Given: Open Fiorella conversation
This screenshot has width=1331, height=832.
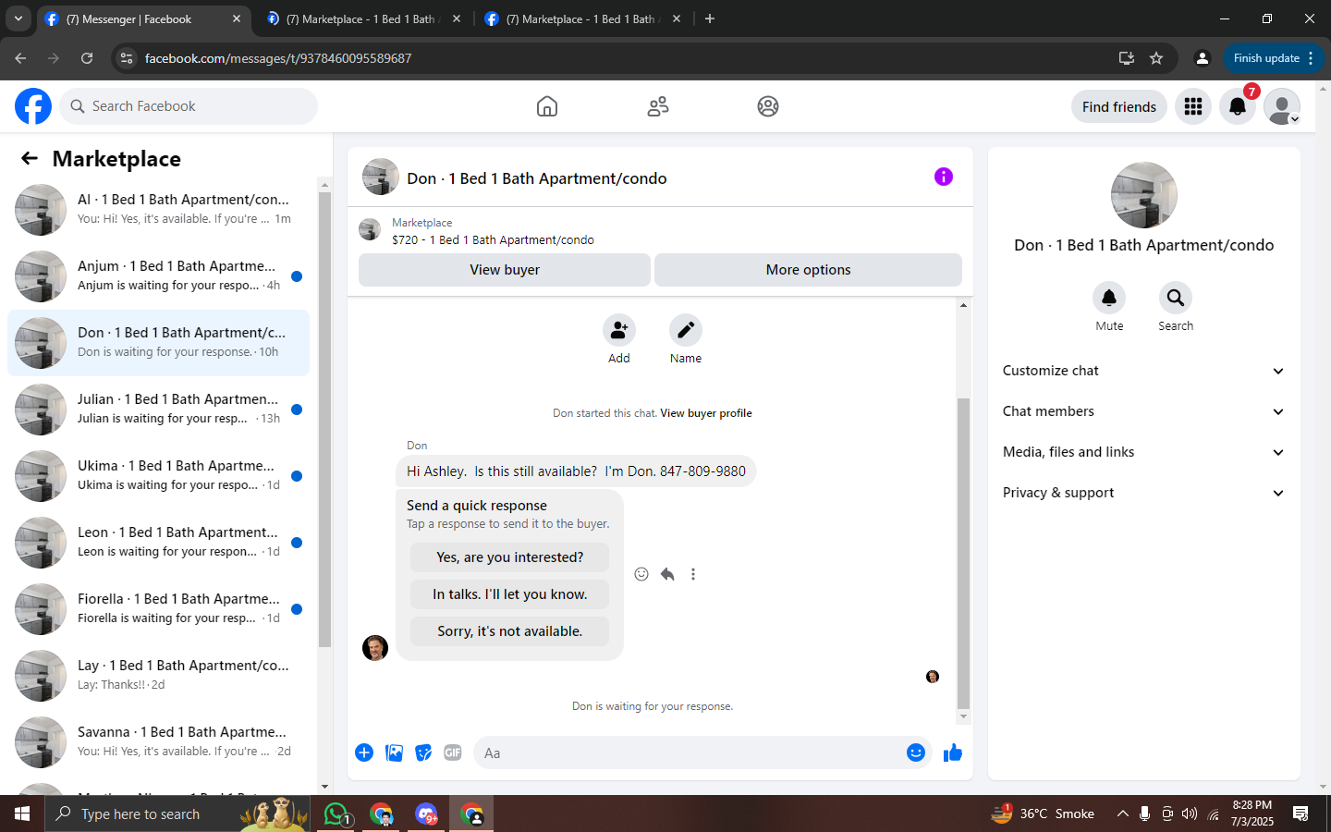Looking at the screenshot, I should click(x=158, y=609).
